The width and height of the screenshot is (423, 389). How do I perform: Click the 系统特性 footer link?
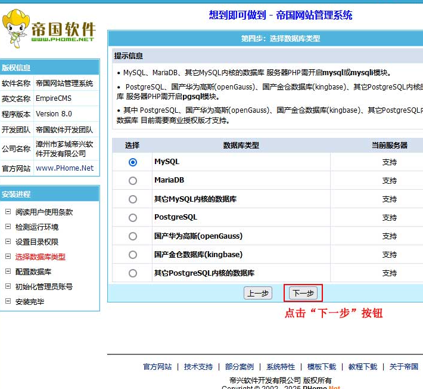[x=281, y=367]
